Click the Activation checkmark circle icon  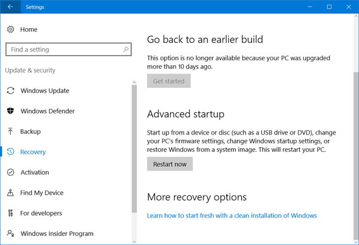click(x=10, y=172)
